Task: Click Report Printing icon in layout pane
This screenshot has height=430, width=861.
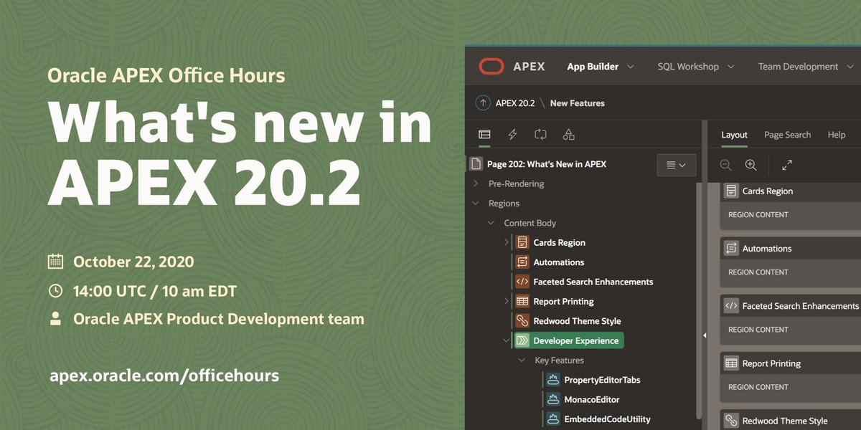Action: (731, 363)
